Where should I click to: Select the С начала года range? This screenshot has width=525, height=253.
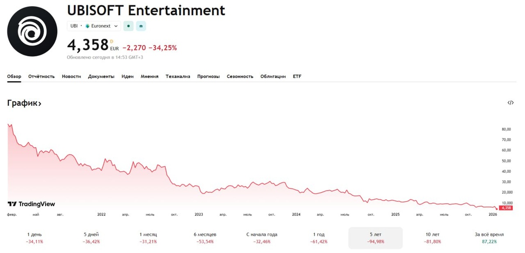[262, 238]
